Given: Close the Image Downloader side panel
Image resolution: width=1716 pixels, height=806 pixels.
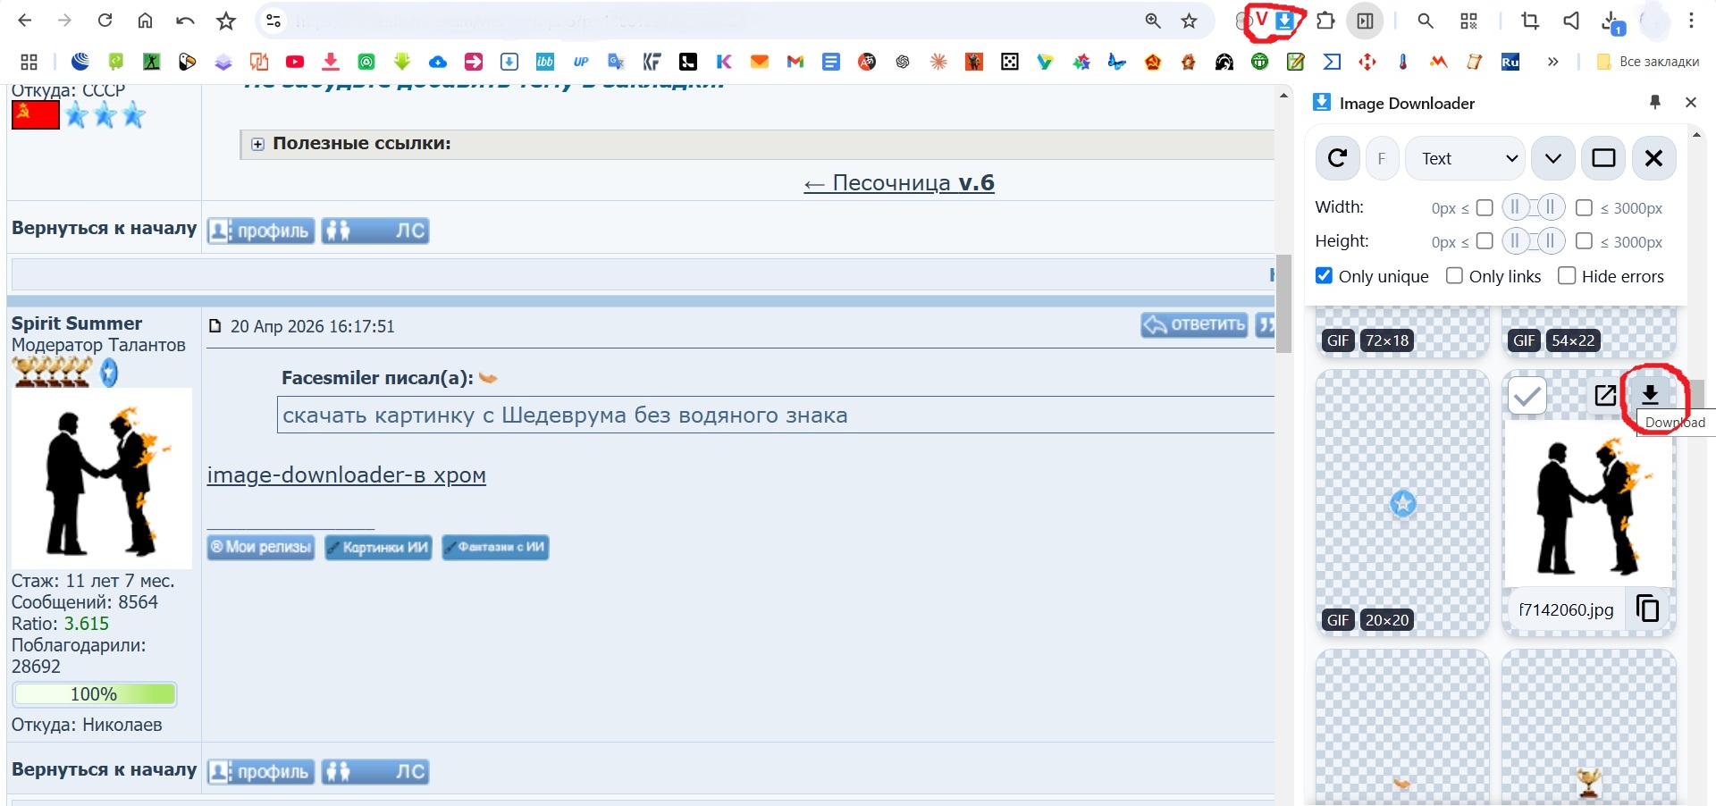Looking at the screenshot, I should coord(1691,103).
